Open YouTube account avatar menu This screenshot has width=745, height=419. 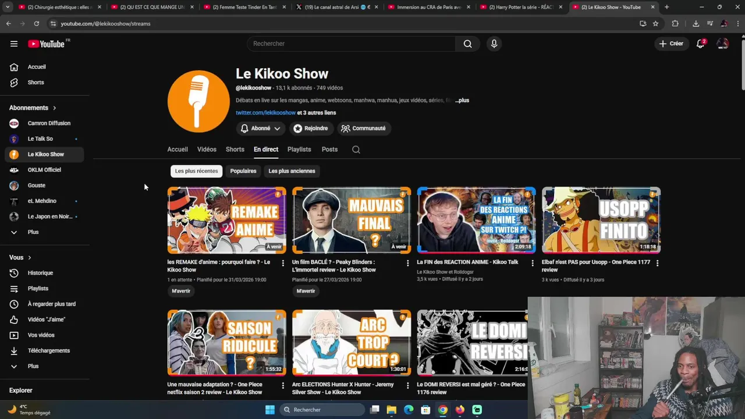722,44
